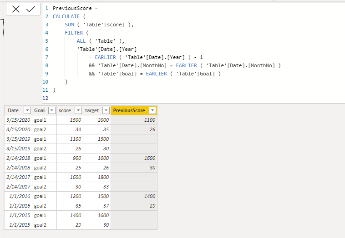This screenshot has height=238, width=345.
Task: Select the PreviousScore cell showing 1600
Action: pos(134,158)
